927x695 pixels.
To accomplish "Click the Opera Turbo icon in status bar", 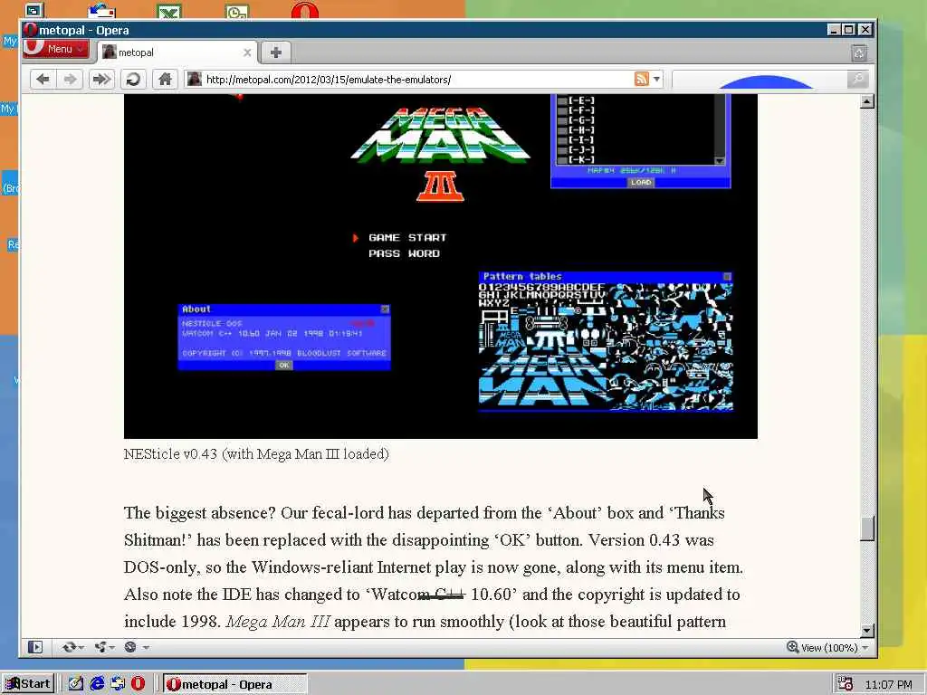I will point(130,647).
